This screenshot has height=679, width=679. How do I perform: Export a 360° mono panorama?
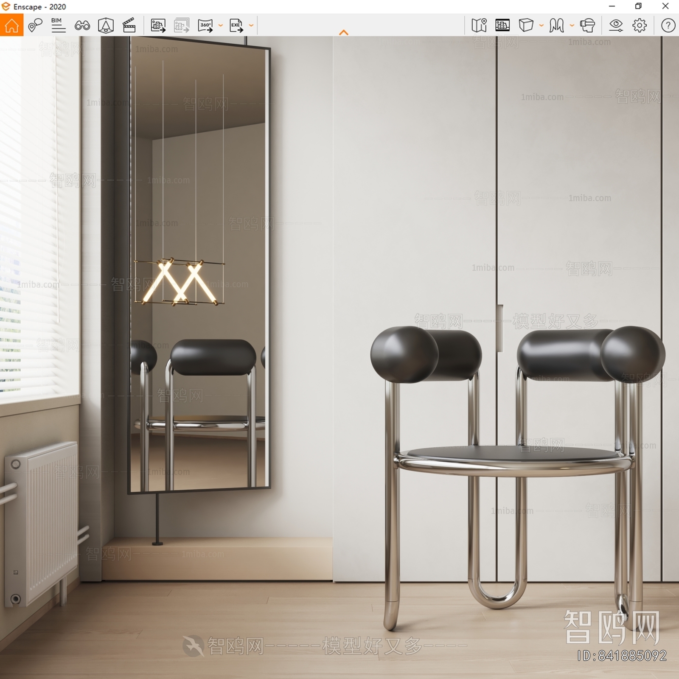[x=205, y=25]
